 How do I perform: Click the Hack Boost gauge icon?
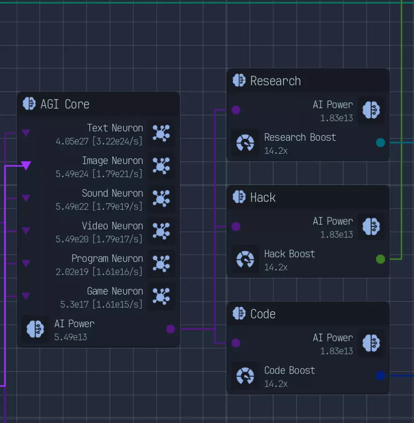245,259
